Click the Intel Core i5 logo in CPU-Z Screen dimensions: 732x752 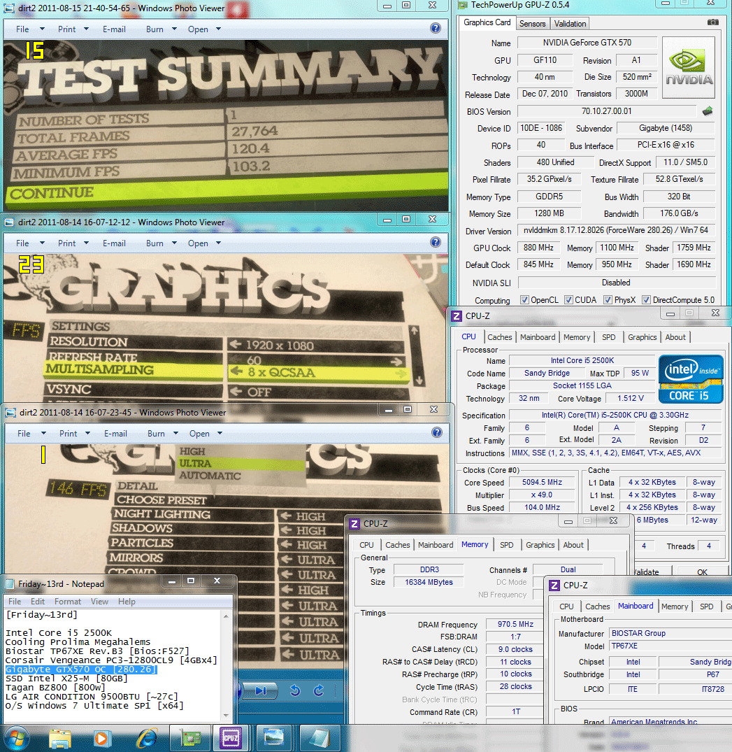[x=691, y=378]
